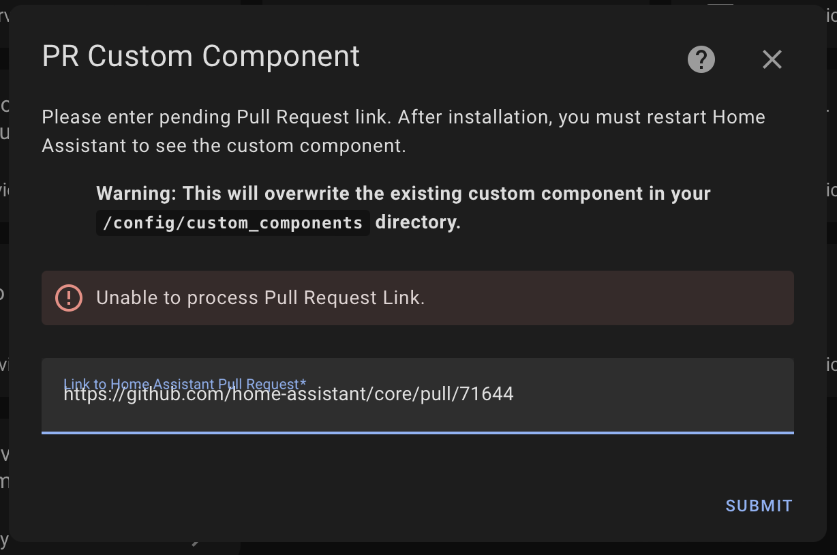Click the /config/custom_components code path
This screenshot has width=837, height=555.
233,223
